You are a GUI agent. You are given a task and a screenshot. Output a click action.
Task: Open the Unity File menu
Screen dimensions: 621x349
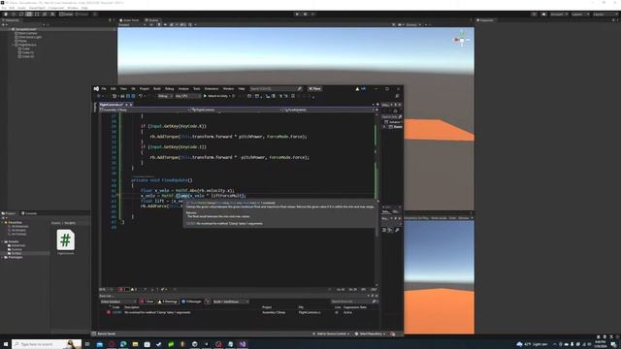coord(4,8)
